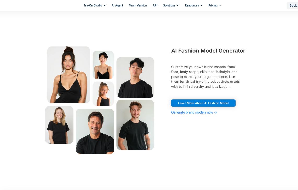Viewport: 298px width, 190px height.
Task: Expand the Try-On Studio chevron
Action: (x=104, y=5)
